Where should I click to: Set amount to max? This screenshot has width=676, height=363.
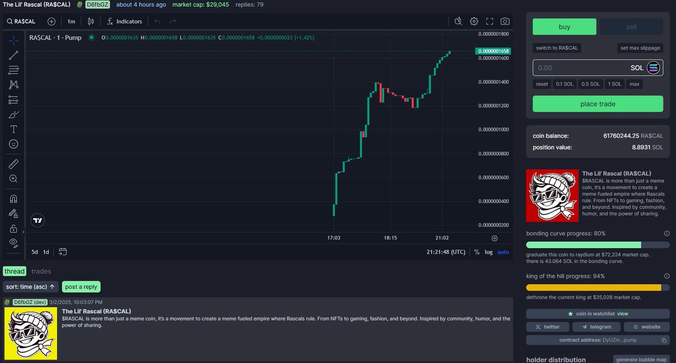coord(634,84)
